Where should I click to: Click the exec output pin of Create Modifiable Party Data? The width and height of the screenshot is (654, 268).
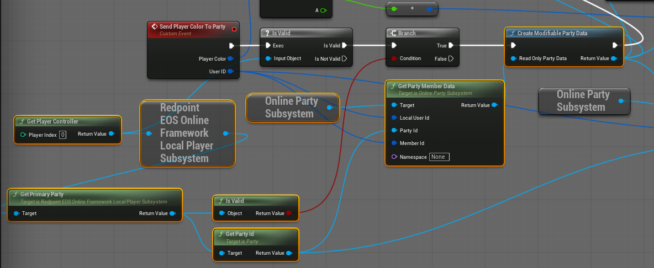point(615,45)
